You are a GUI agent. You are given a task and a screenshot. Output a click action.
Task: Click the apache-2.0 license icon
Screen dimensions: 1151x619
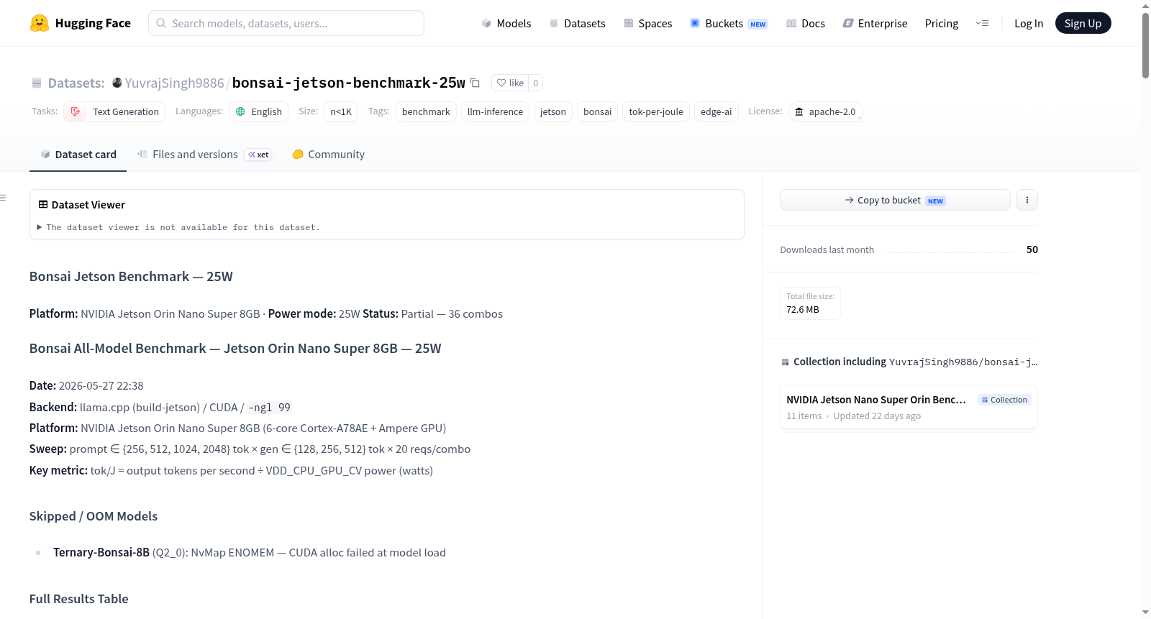point(799,111)
